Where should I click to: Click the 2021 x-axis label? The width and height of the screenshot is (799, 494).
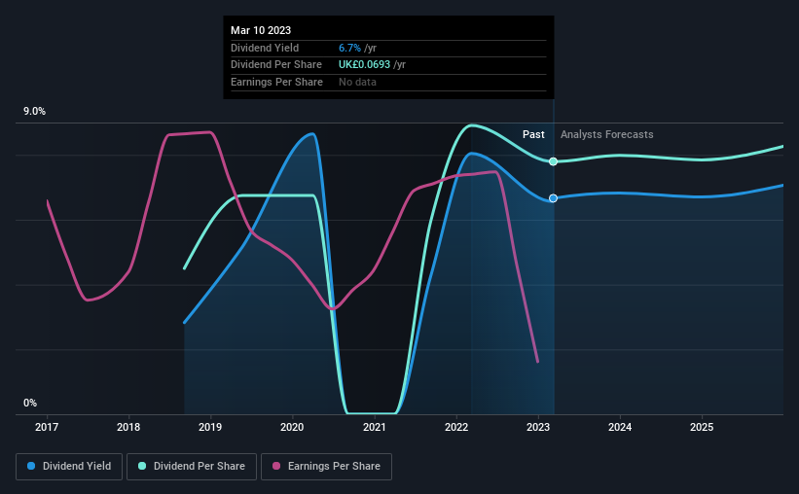tap(374, 427)
